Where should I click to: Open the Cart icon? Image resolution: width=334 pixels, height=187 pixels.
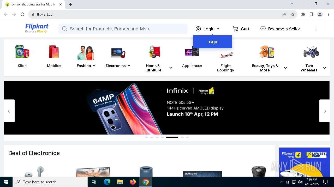(x=235, y=29)
